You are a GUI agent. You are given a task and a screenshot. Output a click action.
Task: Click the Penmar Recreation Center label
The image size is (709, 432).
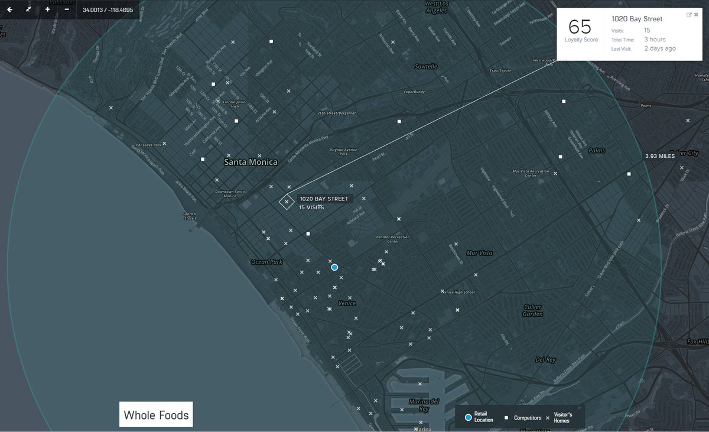click(392, 239)
